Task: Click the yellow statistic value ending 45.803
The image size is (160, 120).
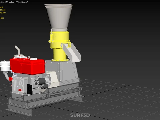Action: coord(3,13)
